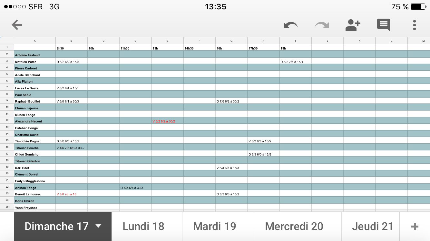
Task: Open the comments icon
Action: (384, 25)
